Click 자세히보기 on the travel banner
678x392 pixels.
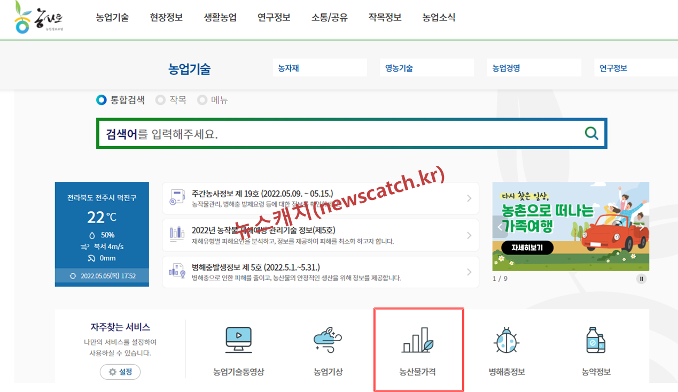click(x=525, y=248)
